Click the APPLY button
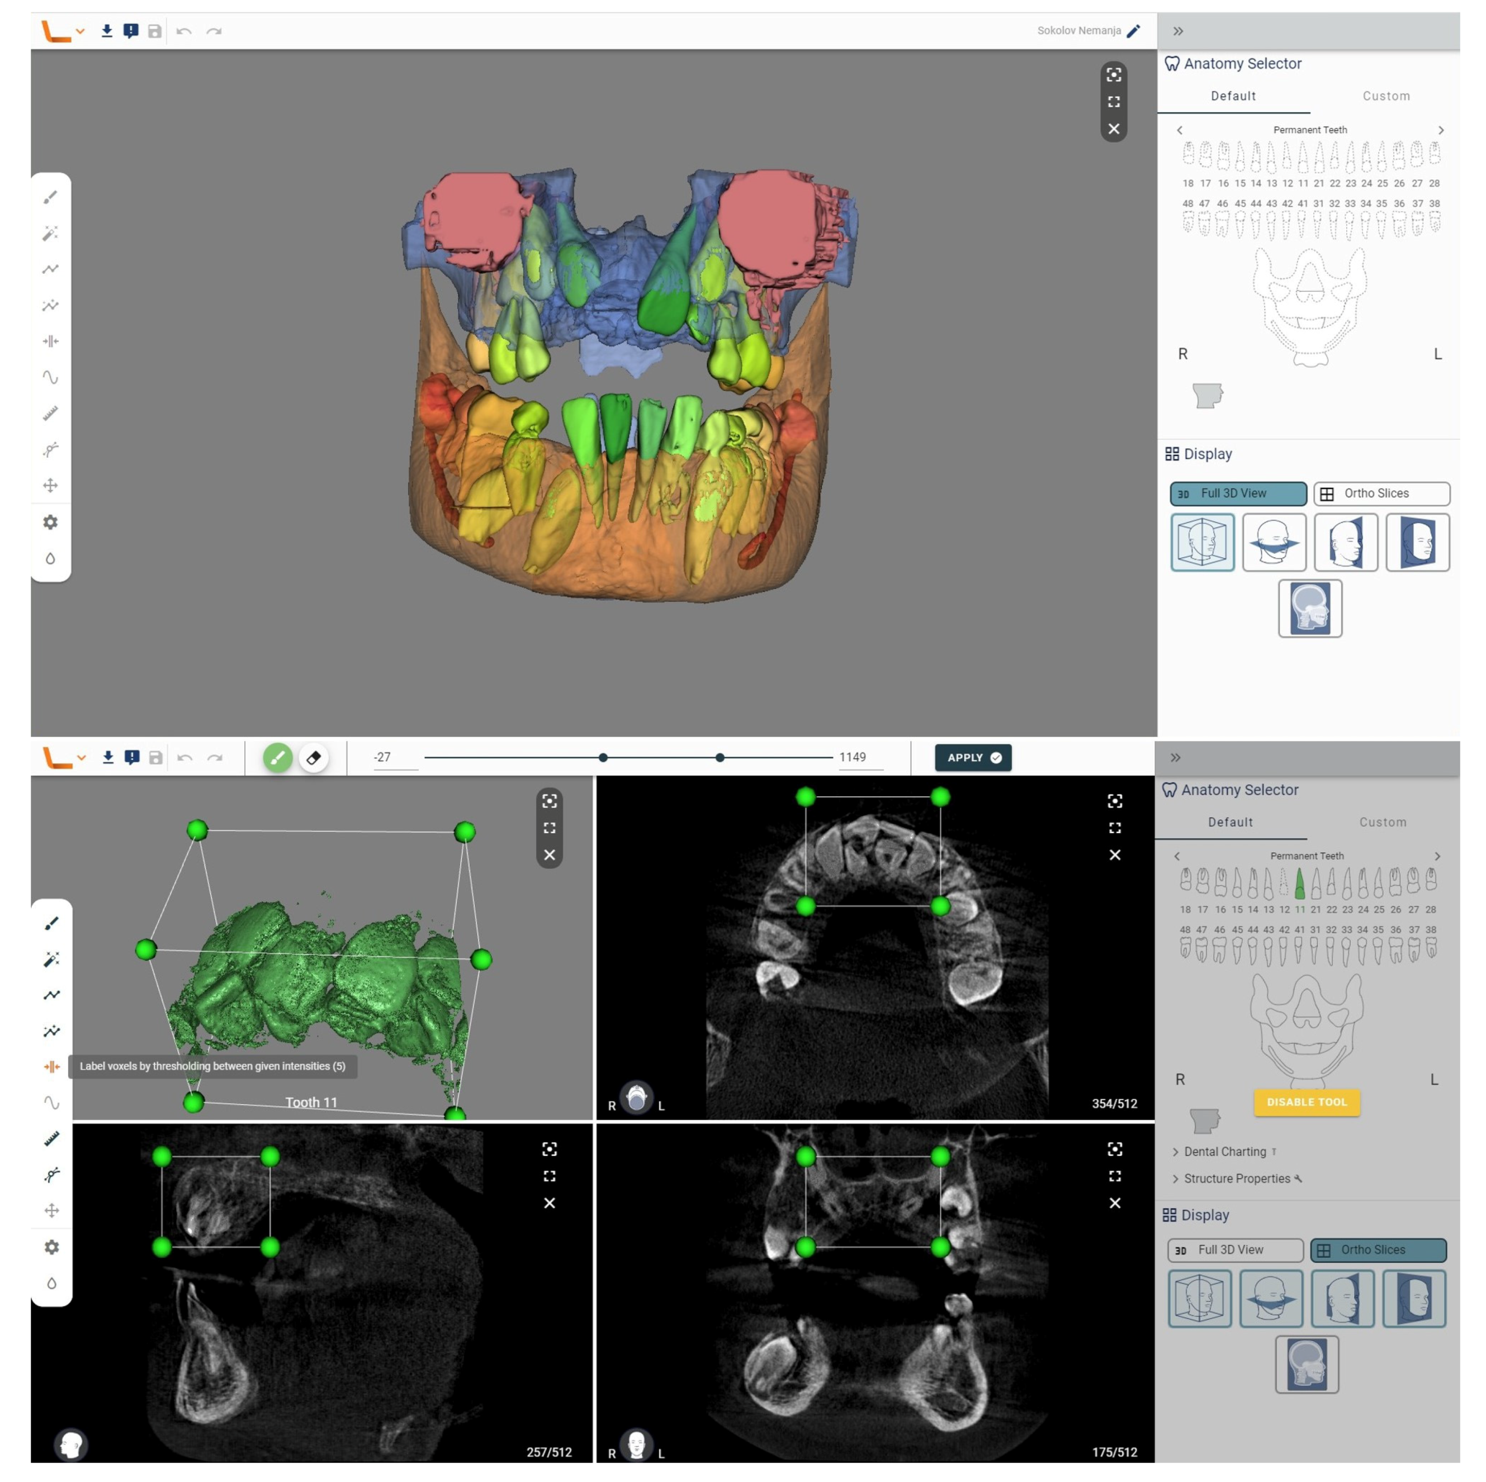1486x1482 pixels. (x=973, y=757)
